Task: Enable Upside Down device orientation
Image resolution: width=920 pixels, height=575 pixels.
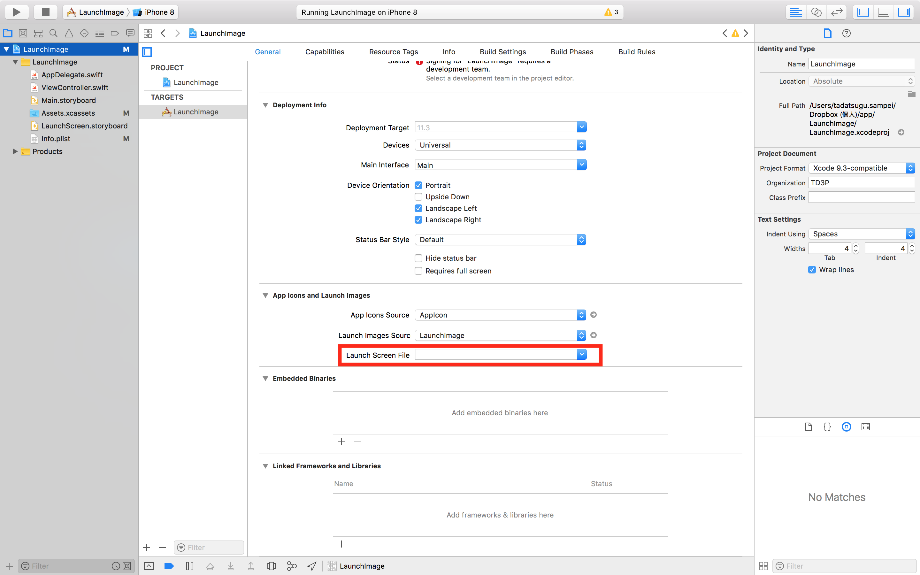Action: tap(417, 197)
